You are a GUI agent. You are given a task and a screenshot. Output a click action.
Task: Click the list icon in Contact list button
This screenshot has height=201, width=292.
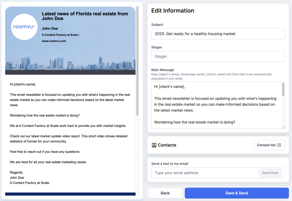279,145
